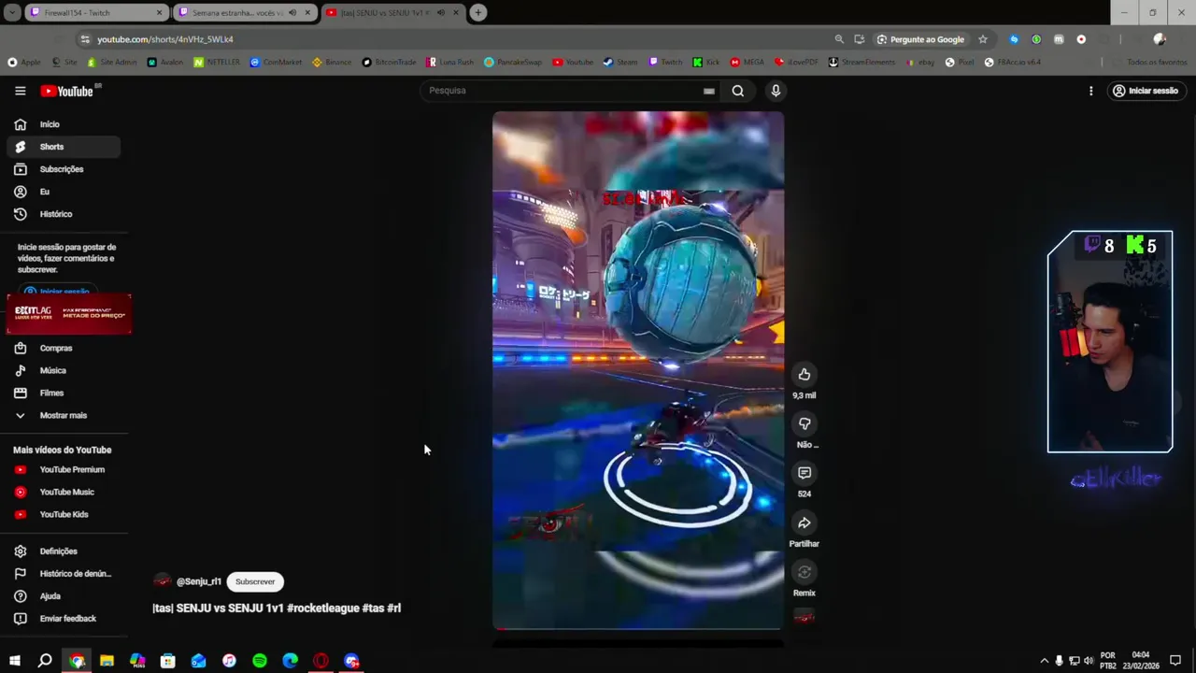This screenshot has width=1196, height=673.
Task: Open the three-dot settings menu
Action: (1090, 91)
